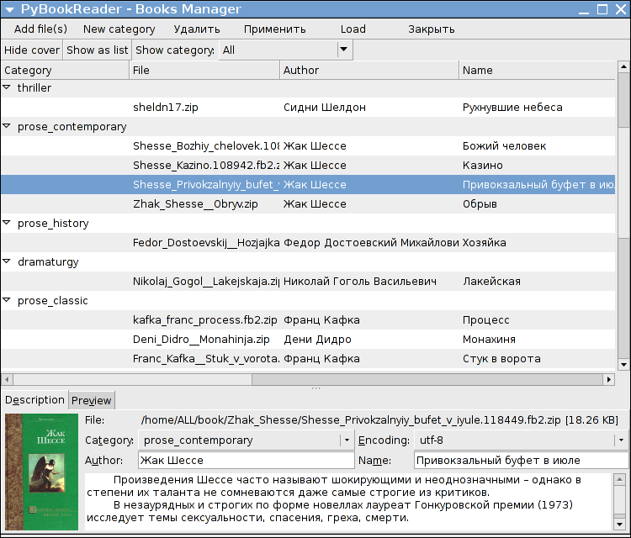
Task: Click horizontal scrollbar left arrow
Action: pyautogui.click(x=7, y=379)
